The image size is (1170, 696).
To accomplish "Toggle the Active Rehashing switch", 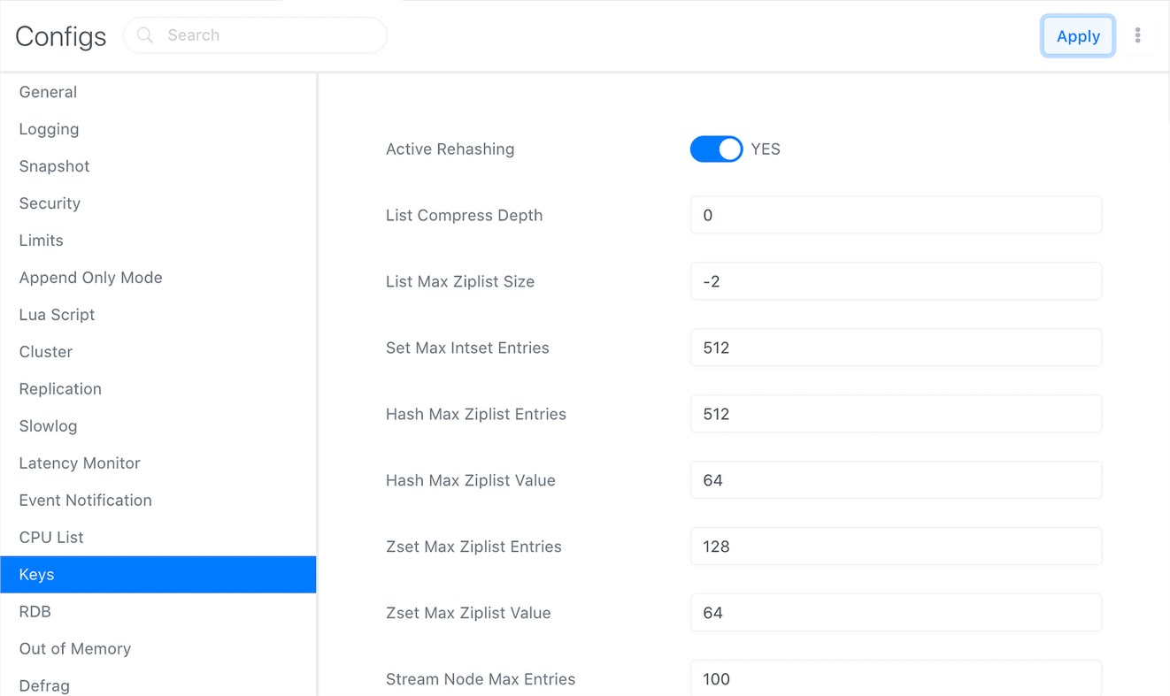I will tap(716, 149).
